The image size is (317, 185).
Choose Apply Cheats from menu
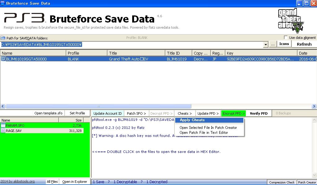[209, 120]
